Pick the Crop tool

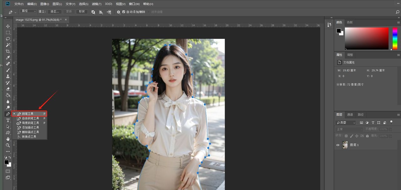pyautogui.click(x=8, y=51)
